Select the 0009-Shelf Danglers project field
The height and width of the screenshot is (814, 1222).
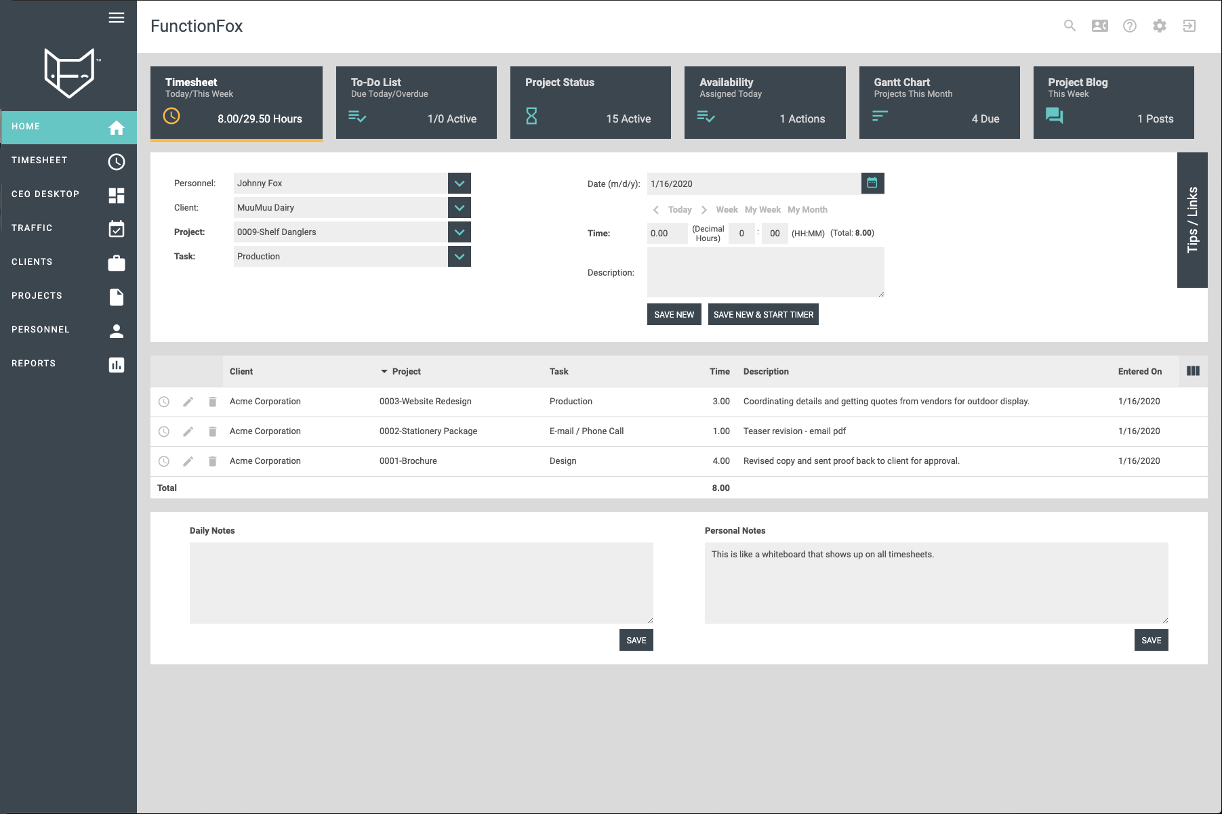click(341, 232)
